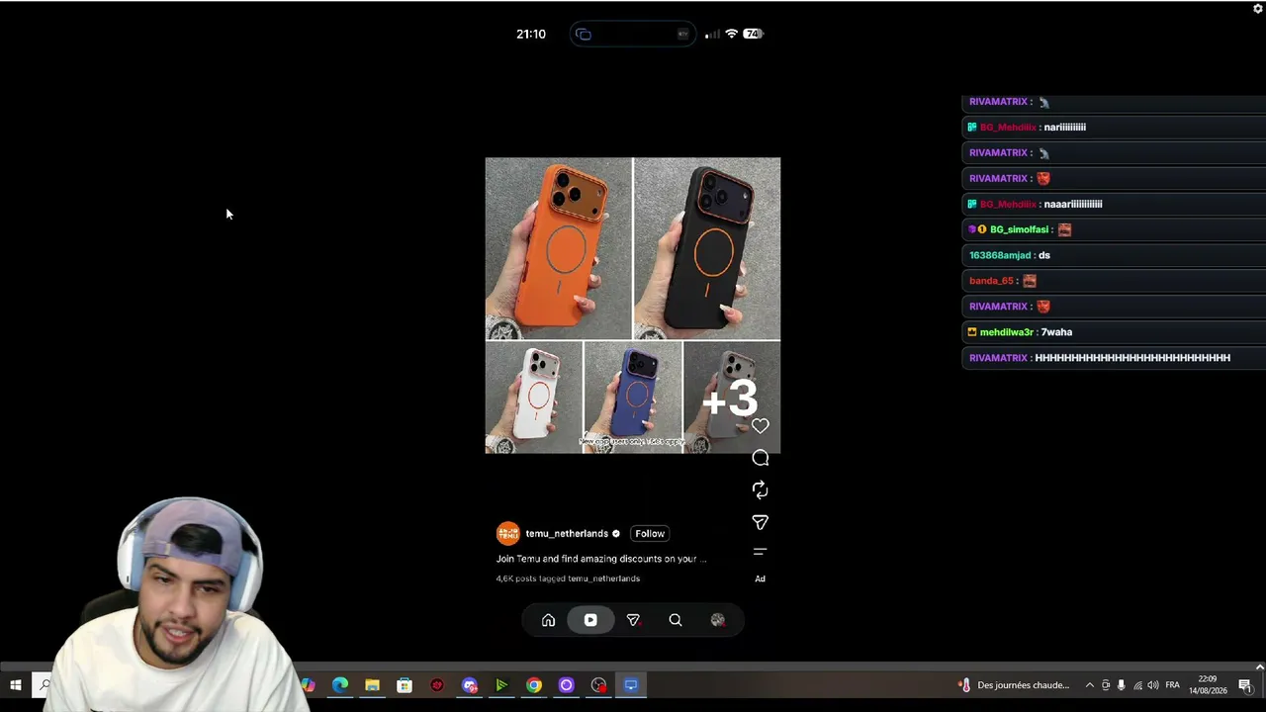This screenshot has width=1266, height=712.
Task: Open profile tab avatar in bottom navigation
Action: (x=718, y=620)
